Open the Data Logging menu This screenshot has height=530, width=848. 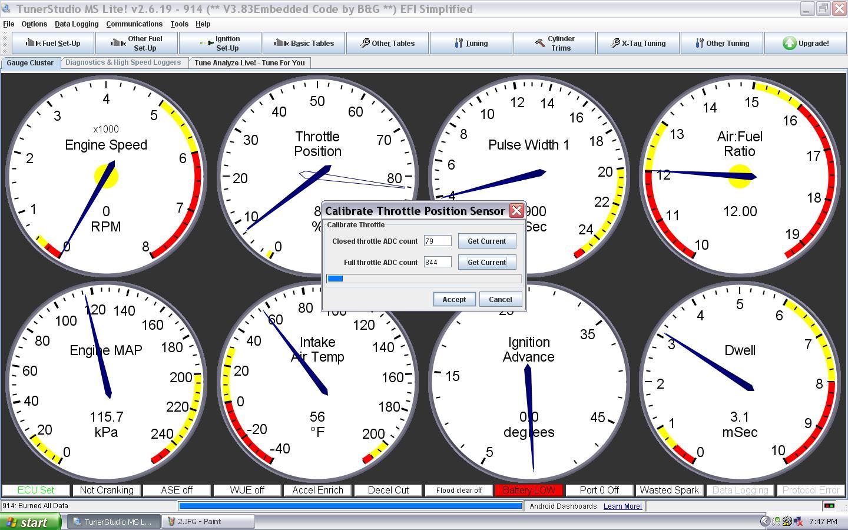77,24
